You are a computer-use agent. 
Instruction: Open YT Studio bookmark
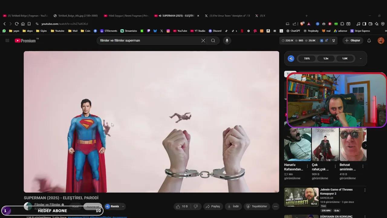click(x=198, y=31)
